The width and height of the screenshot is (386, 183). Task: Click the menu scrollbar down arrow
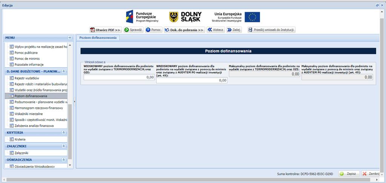(70, 165)
